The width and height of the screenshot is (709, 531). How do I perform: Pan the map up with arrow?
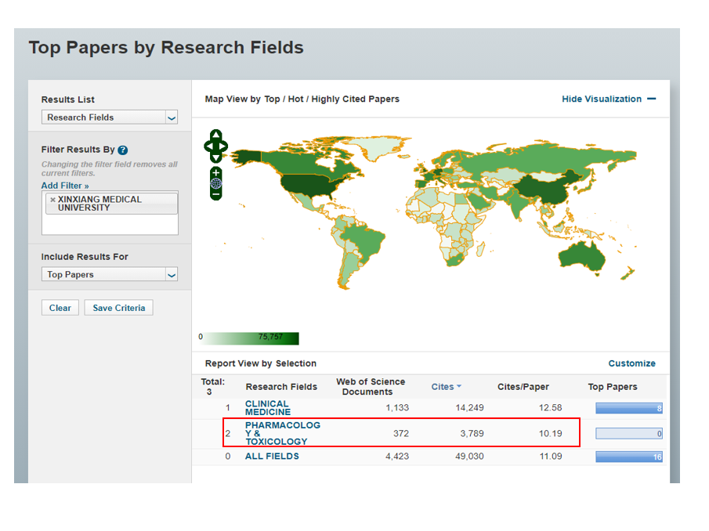(x=216, y=135)
